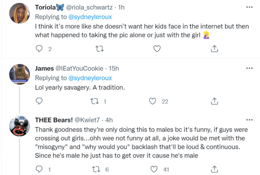Viewport: 260px width, 175px height.
Task: Share THEE Bears! tweet
Action: click(214, 169)
